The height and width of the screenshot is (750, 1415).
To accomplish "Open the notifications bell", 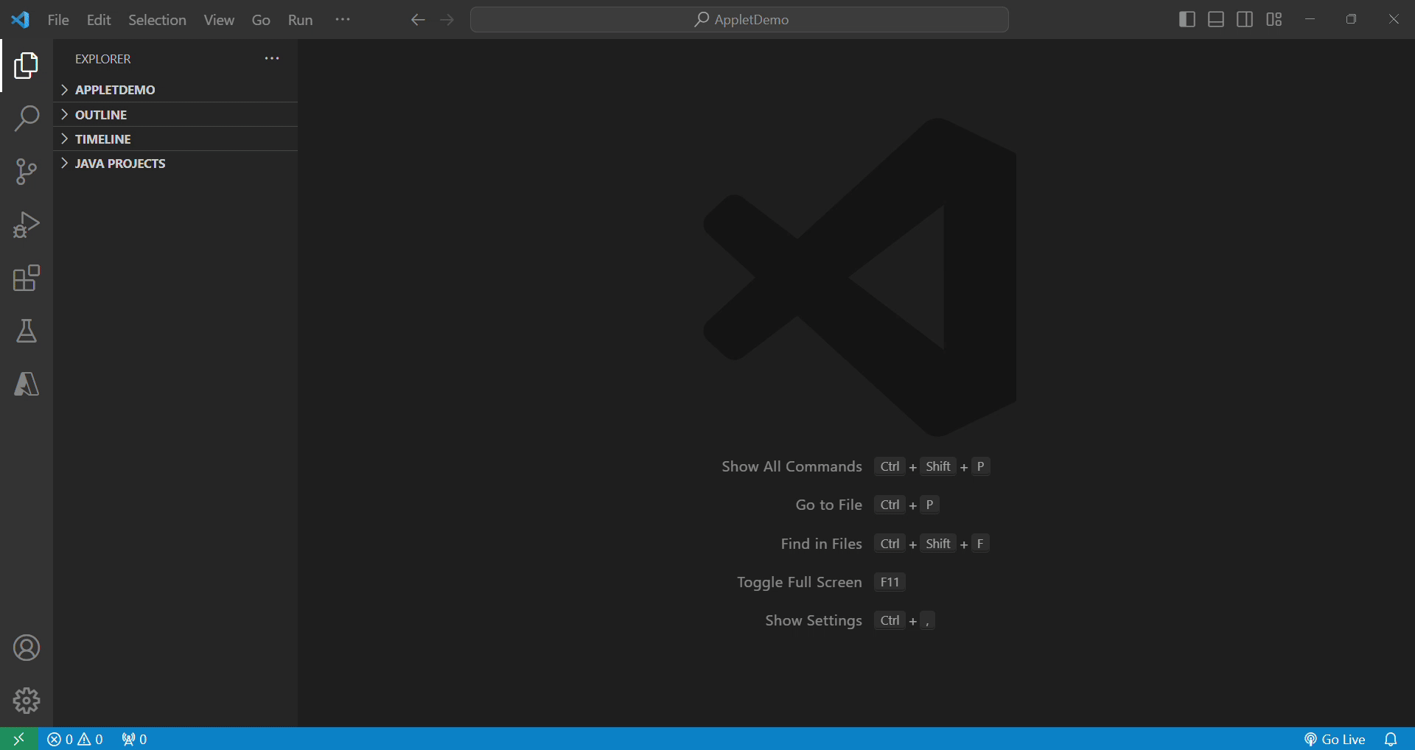I will pos(1391,739).
